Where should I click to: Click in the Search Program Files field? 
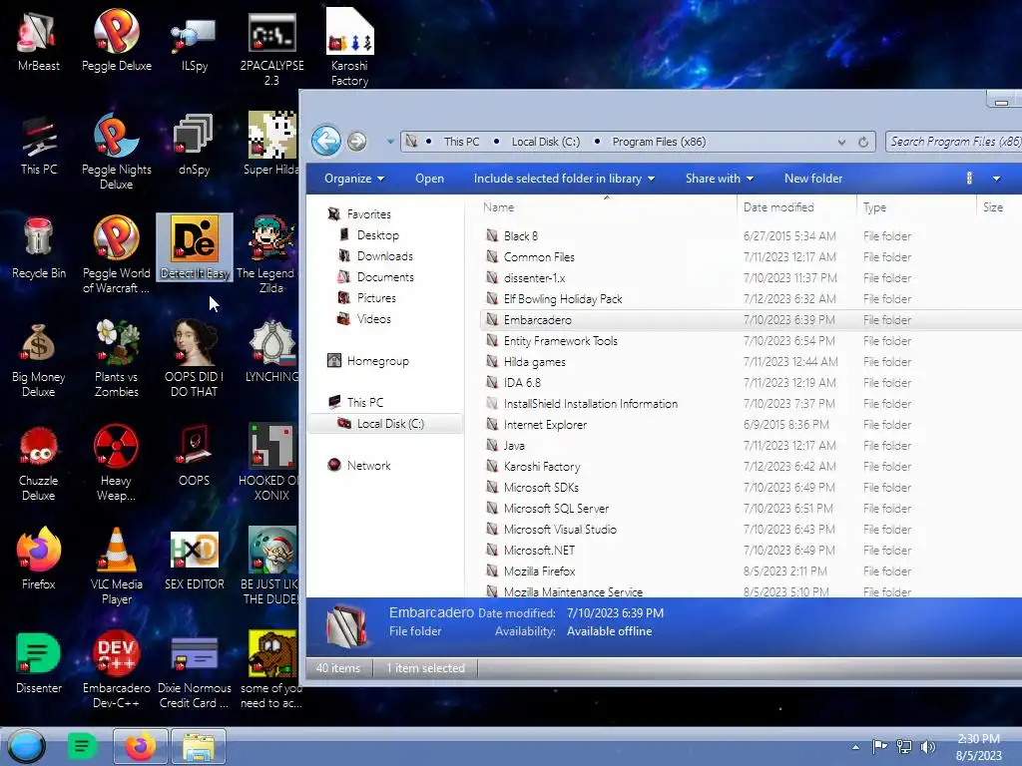953,142
